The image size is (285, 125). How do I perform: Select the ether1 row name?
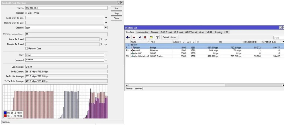tap(137, 51)
